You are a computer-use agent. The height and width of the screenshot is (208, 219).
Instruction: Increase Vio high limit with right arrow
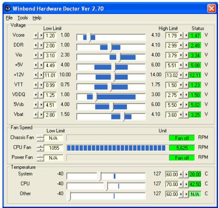186,55
